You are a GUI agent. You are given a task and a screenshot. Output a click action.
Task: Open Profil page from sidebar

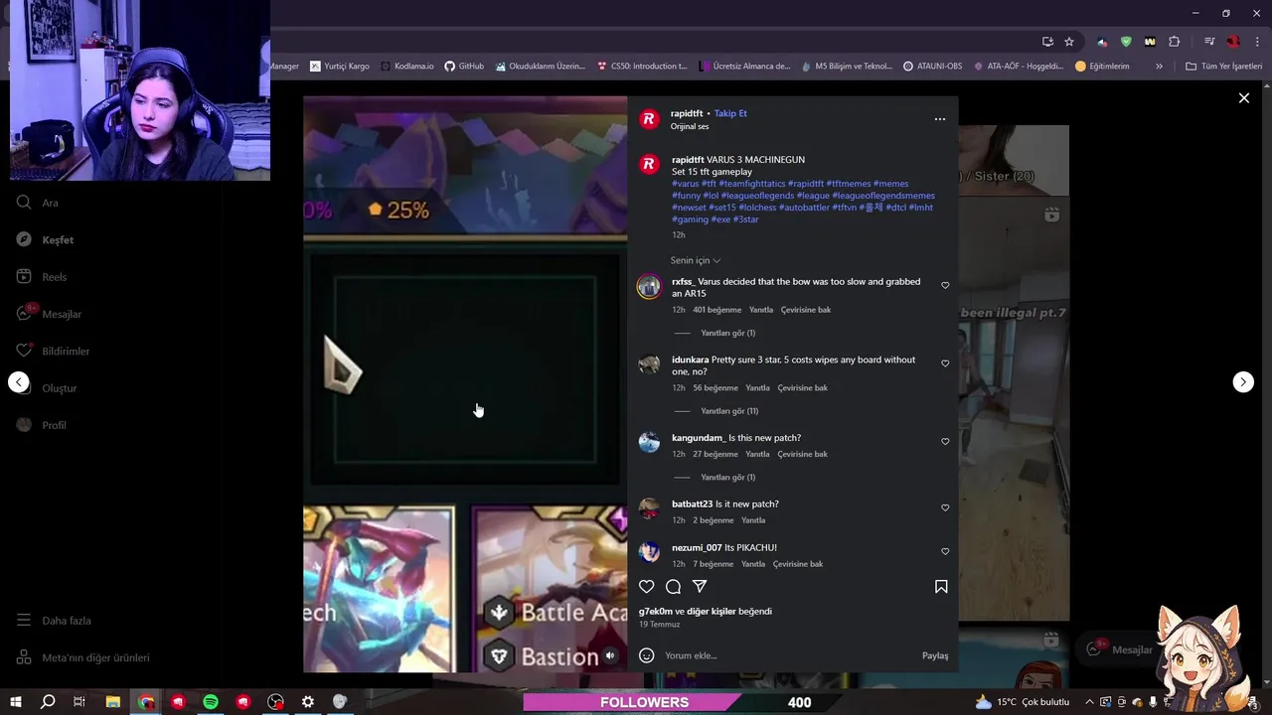pos(41,425)
